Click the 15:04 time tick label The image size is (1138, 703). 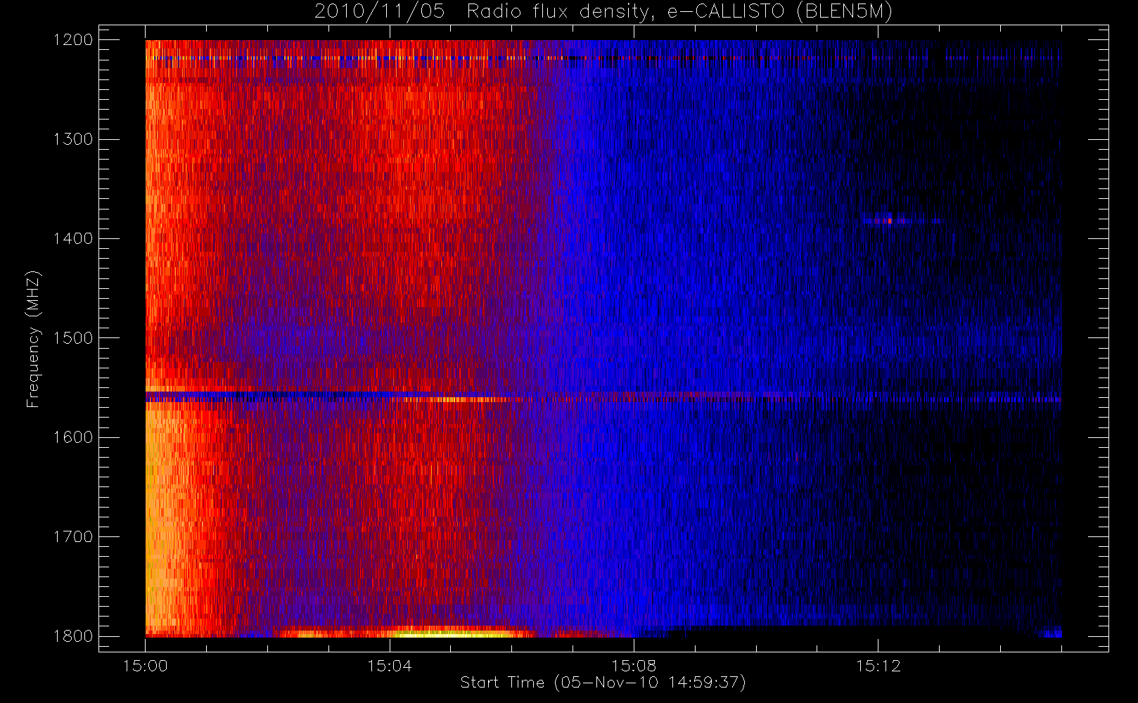click(x=389, y=666)
